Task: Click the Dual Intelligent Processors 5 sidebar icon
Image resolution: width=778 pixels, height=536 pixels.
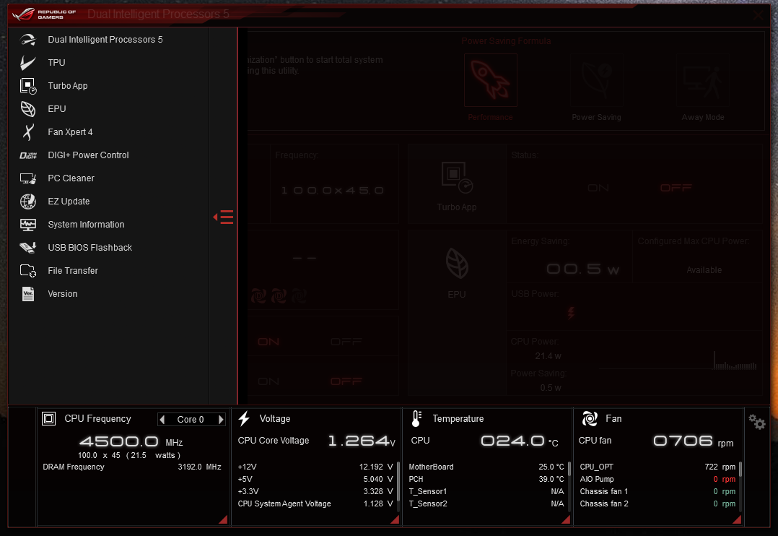Action: [x=28, y=40]
